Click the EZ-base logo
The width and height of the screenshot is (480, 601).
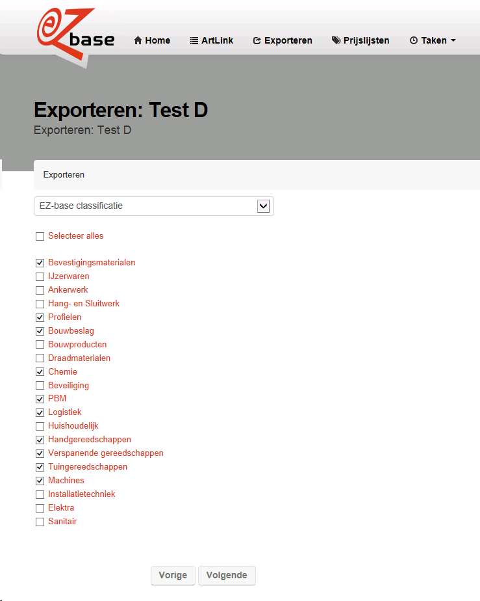(75, 37)
